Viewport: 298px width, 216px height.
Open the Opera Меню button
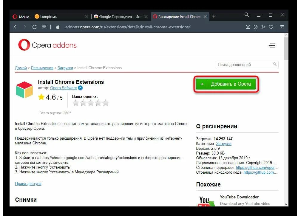pos(21,17)
